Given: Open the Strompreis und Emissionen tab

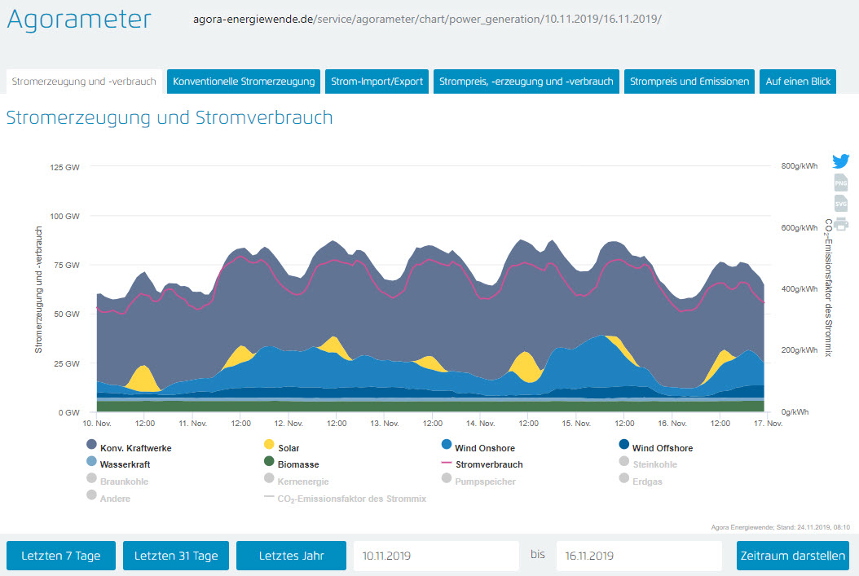Looking at the screenshot, I should (689, 81).
